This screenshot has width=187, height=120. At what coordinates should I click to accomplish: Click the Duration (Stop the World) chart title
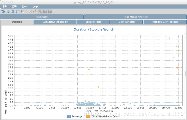pos(93,29)
